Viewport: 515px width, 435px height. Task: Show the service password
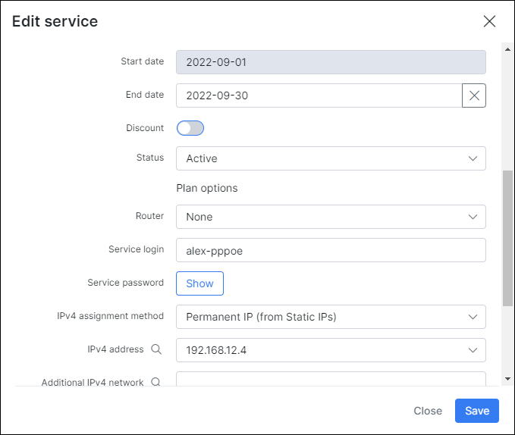199,283
